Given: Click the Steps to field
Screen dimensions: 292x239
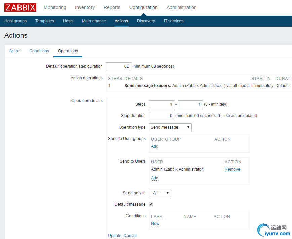Looking at the screenshot, I should coord(190,104).
